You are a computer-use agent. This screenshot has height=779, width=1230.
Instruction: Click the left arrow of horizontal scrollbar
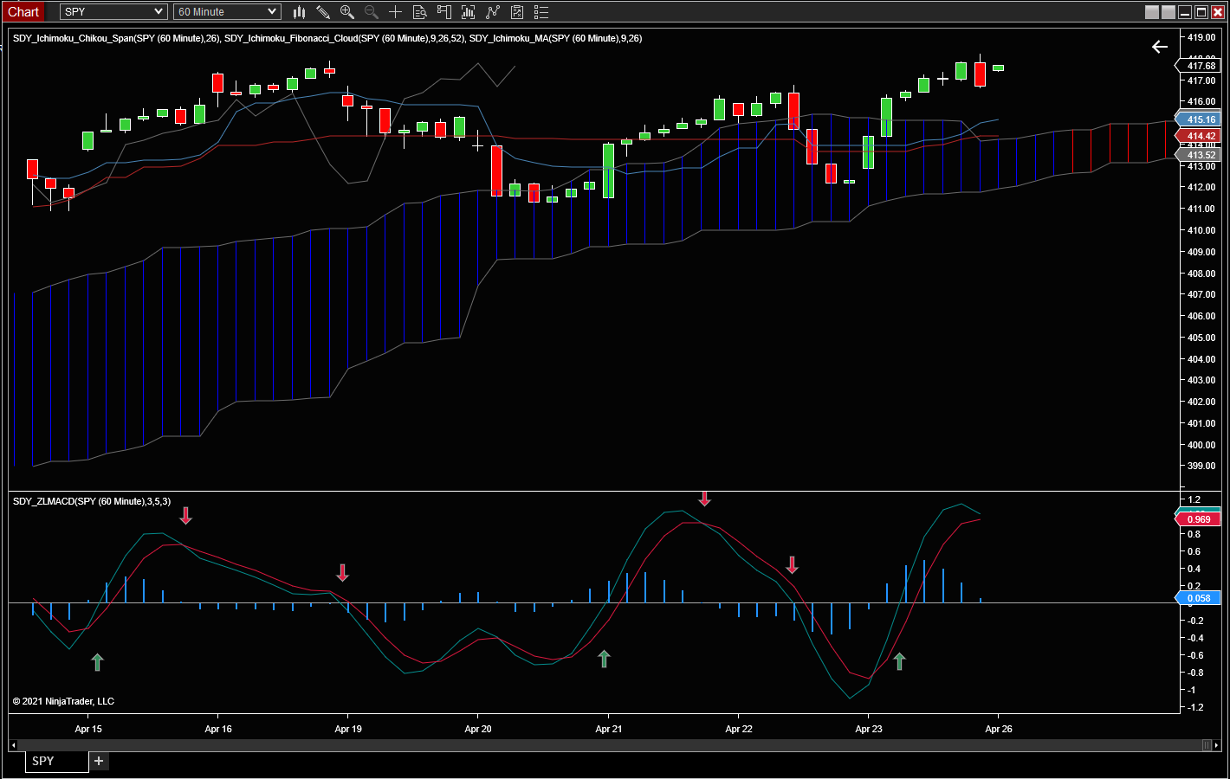tap(13, 745)
